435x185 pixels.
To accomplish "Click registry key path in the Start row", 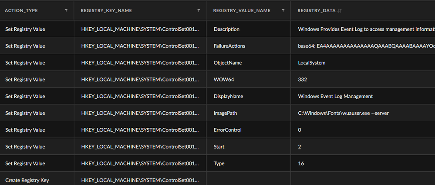I will click(x=140, y=146).
